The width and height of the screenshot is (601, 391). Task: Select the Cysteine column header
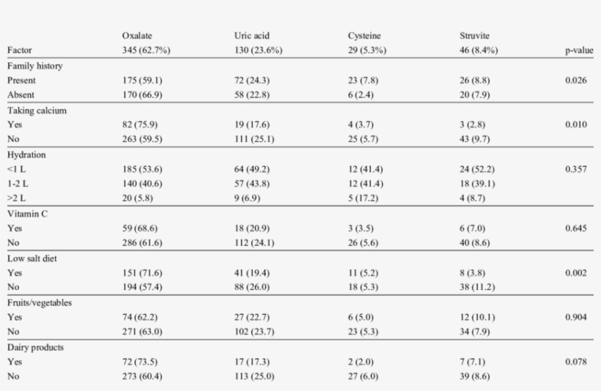click(x=364, y=35)
